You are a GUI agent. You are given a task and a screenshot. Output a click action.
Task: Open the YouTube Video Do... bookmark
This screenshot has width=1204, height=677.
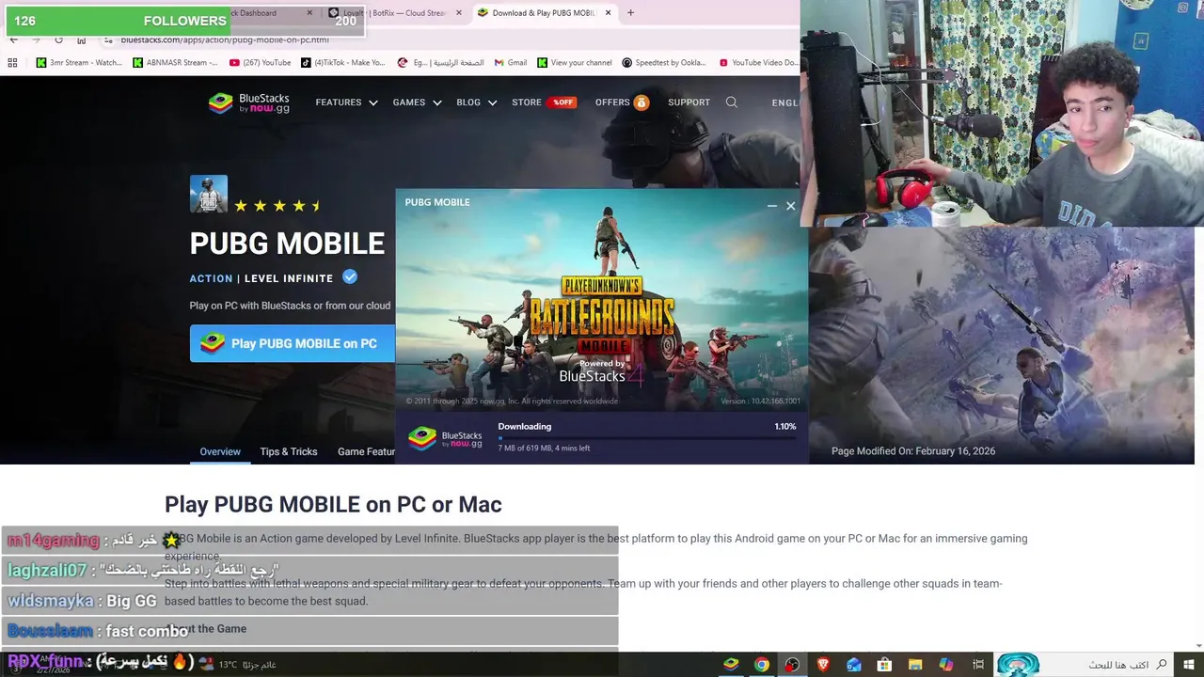758,63
